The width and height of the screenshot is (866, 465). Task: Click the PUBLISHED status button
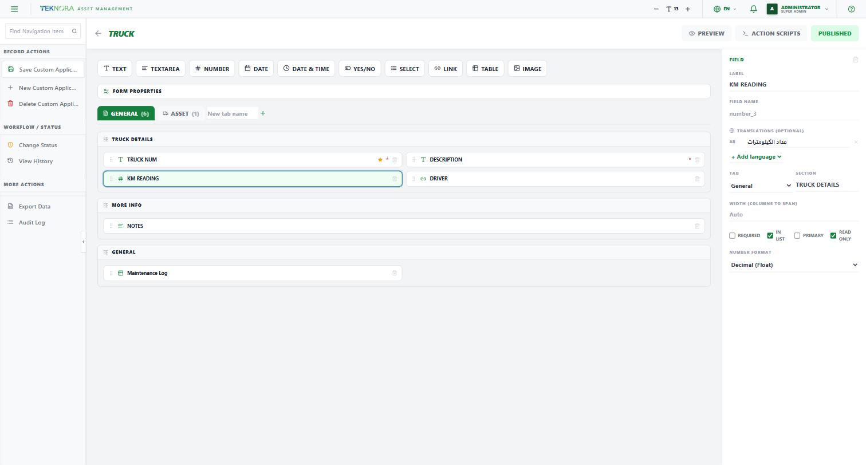(x=834, y=33)
